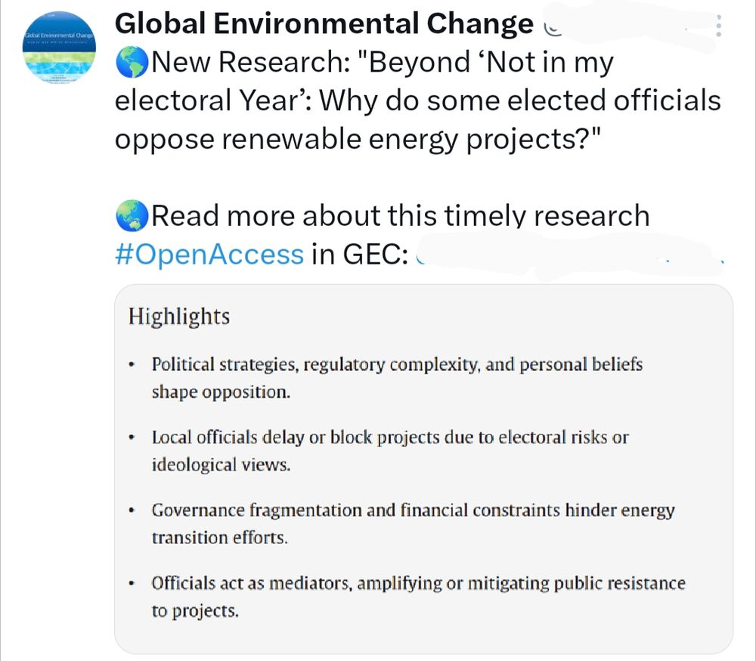Screen dimensions: 756x661
Task: Open the three-dot more options menu
Action: 718,26
